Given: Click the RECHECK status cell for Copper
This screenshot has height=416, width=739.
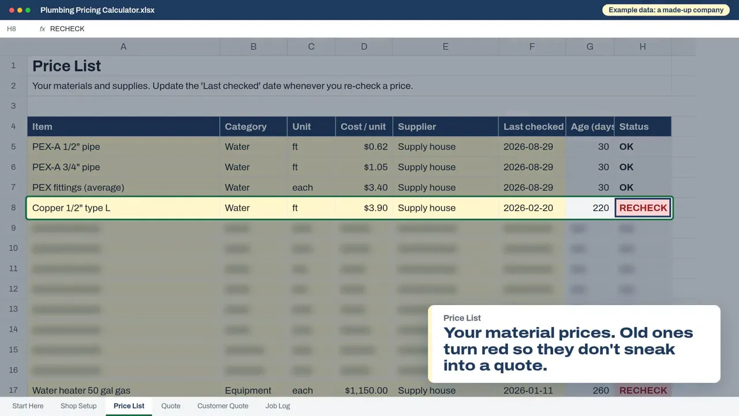Looking at the screenshot, I should click(643, 208).
